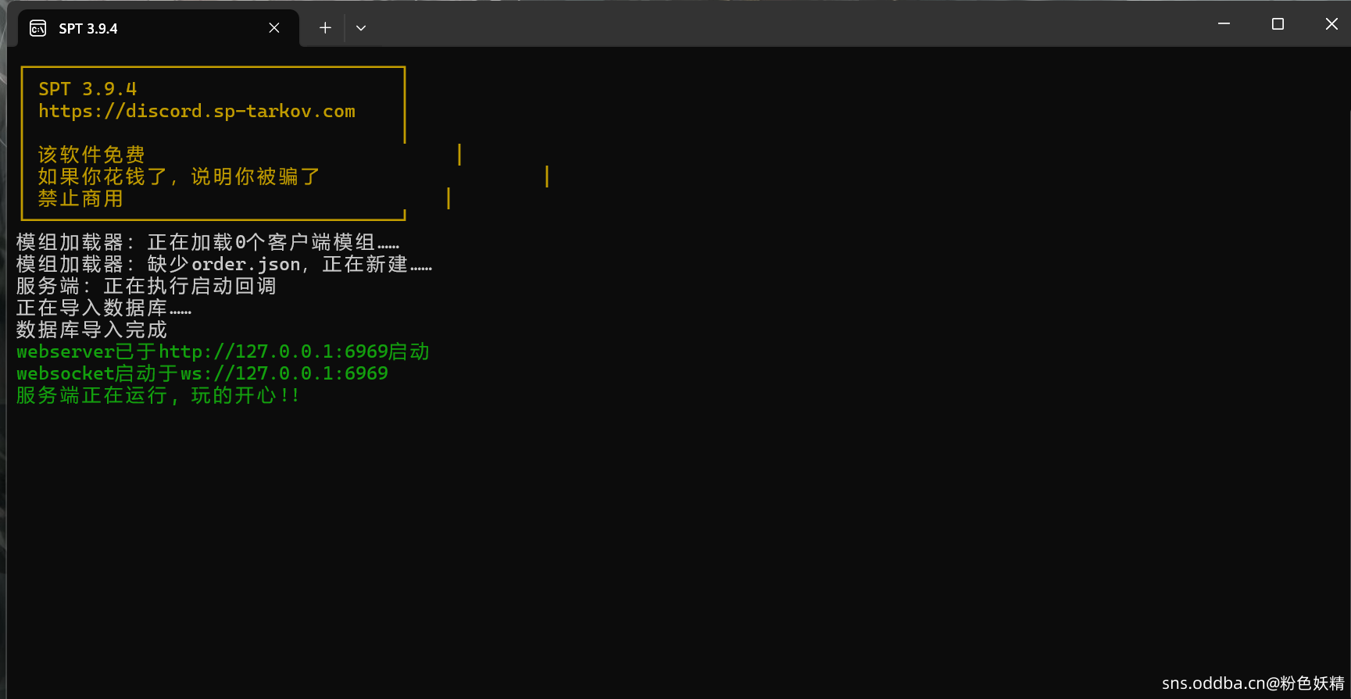Click the 数据库导入完成 log line
The width and height of the screenshot is (1351, 699).
click(x=91, y=330)
